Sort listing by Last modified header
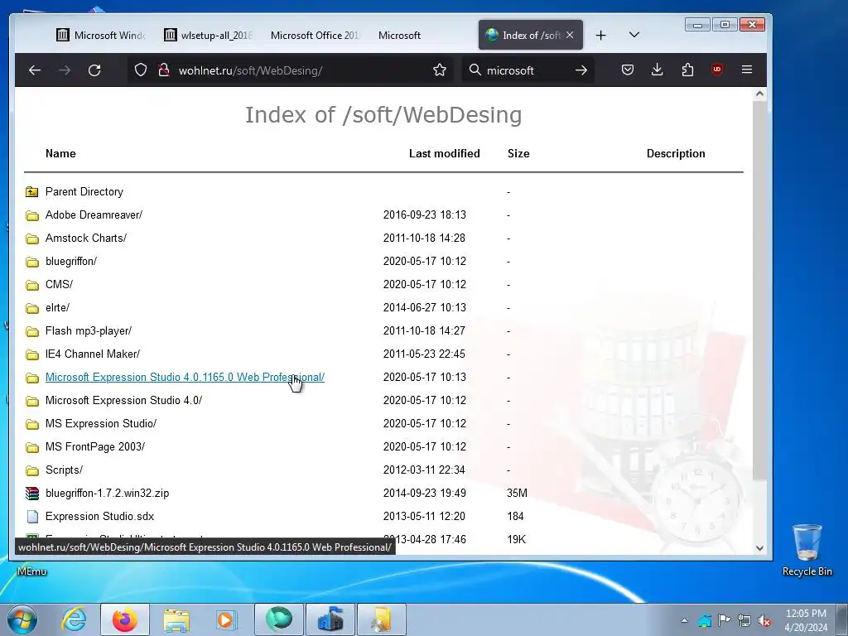The image size is (848, 636). pyautogui.click(x=445, y=153)
